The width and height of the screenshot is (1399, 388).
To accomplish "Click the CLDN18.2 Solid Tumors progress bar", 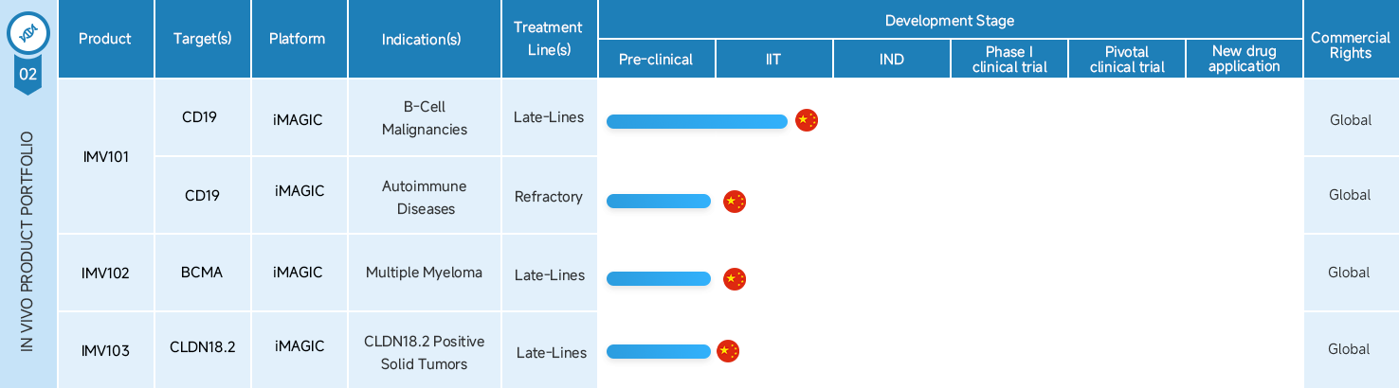I will click(x=659, y=352).
